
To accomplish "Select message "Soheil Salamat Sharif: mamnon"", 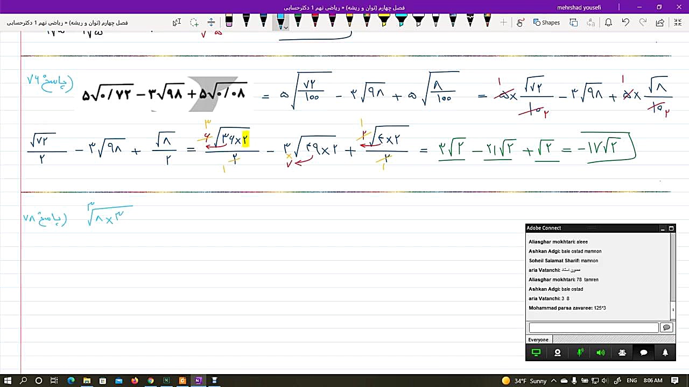I will 564,261.
